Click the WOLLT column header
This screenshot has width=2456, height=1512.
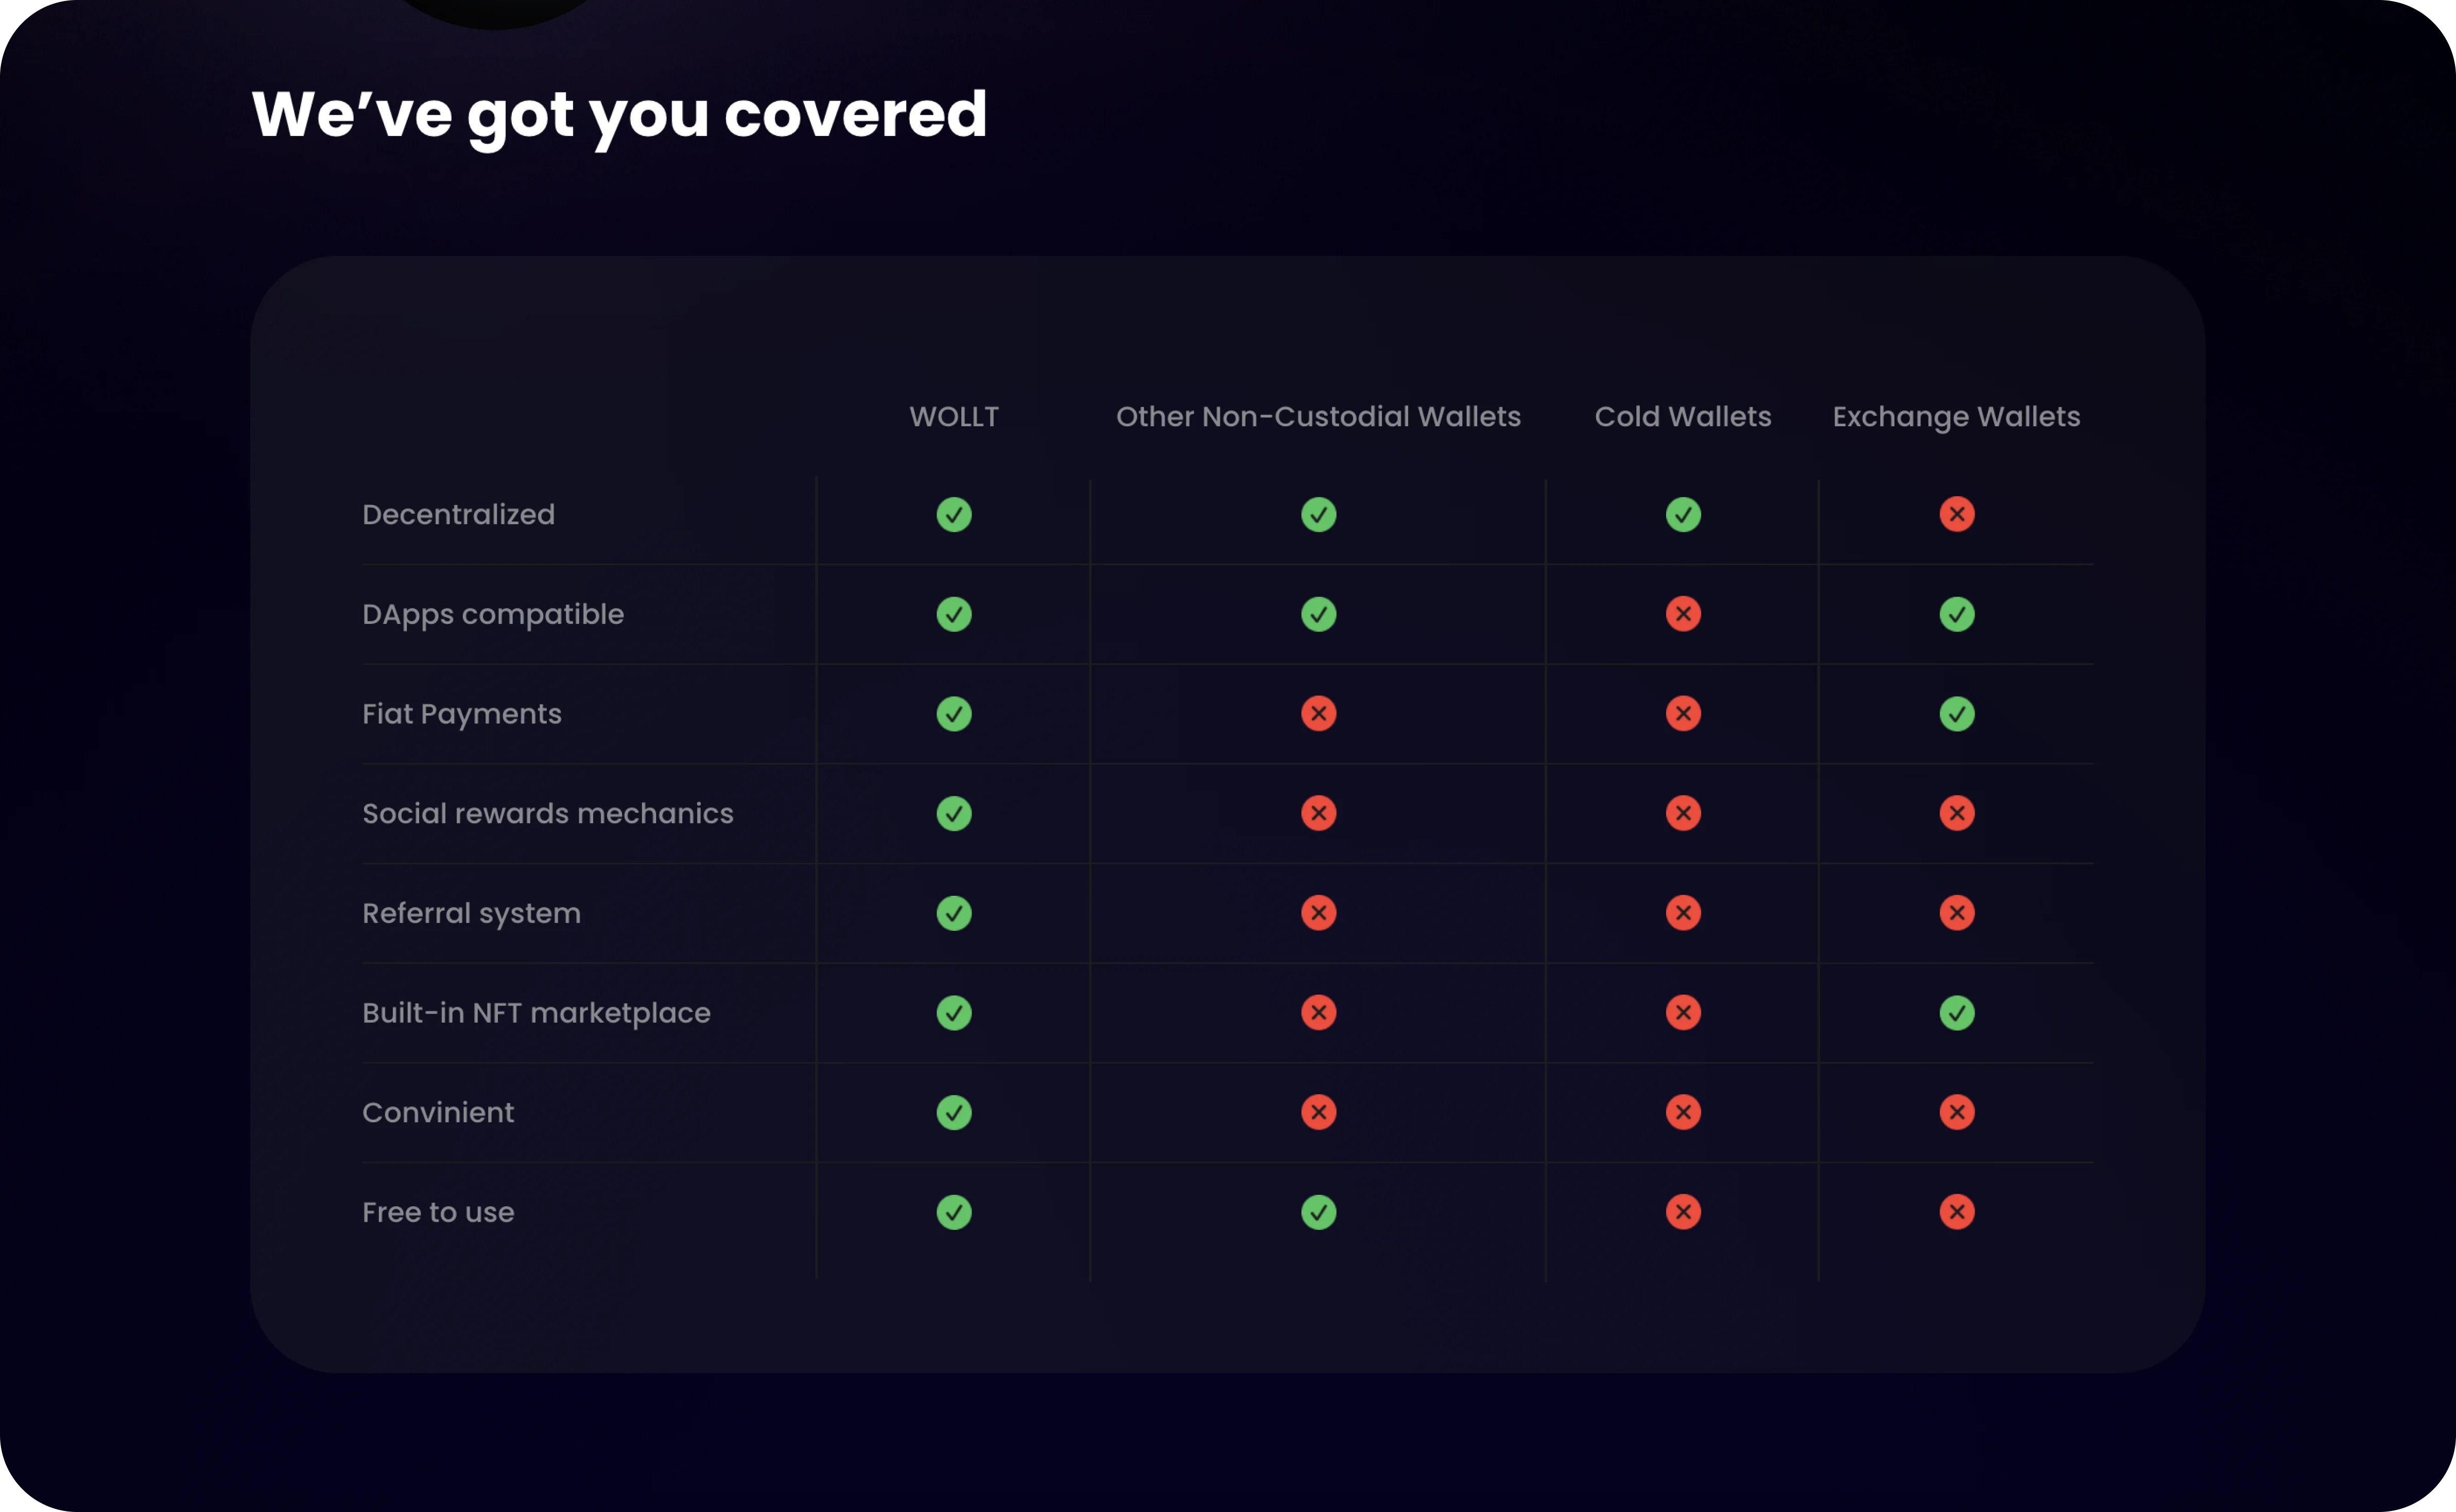pyautogui.click(x=954, y=416)
